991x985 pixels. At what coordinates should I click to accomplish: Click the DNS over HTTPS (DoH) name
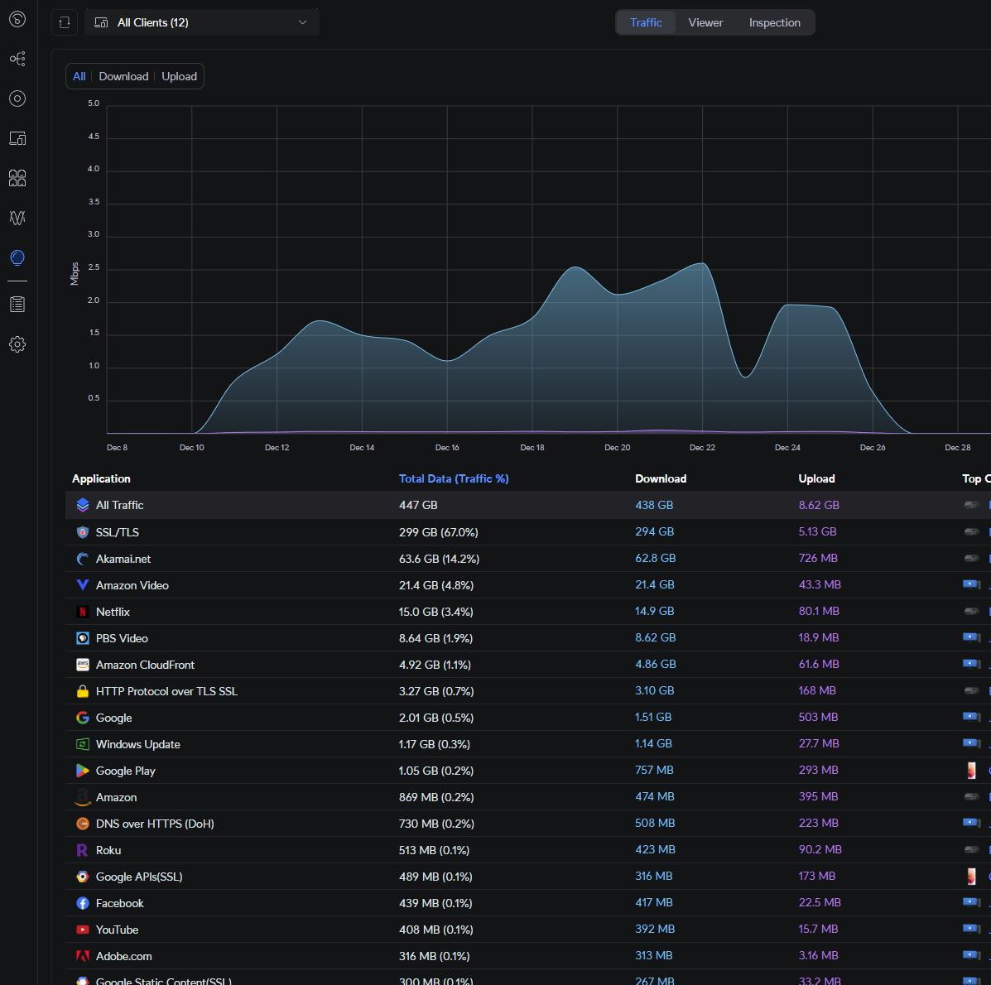[155, 824]
